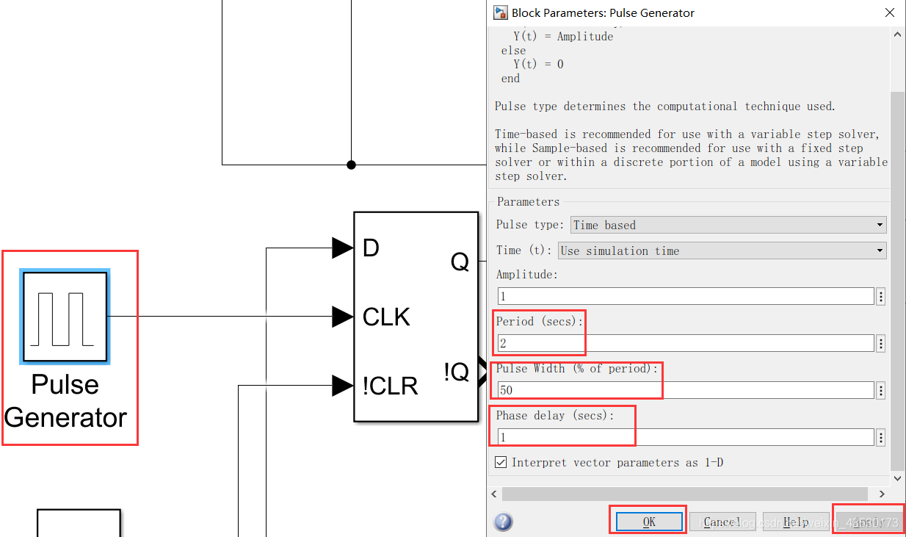Toggle Interpret vector parameters as 1-D

click(501, 462)
